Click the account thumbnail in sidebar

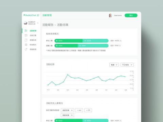(25, 23)
